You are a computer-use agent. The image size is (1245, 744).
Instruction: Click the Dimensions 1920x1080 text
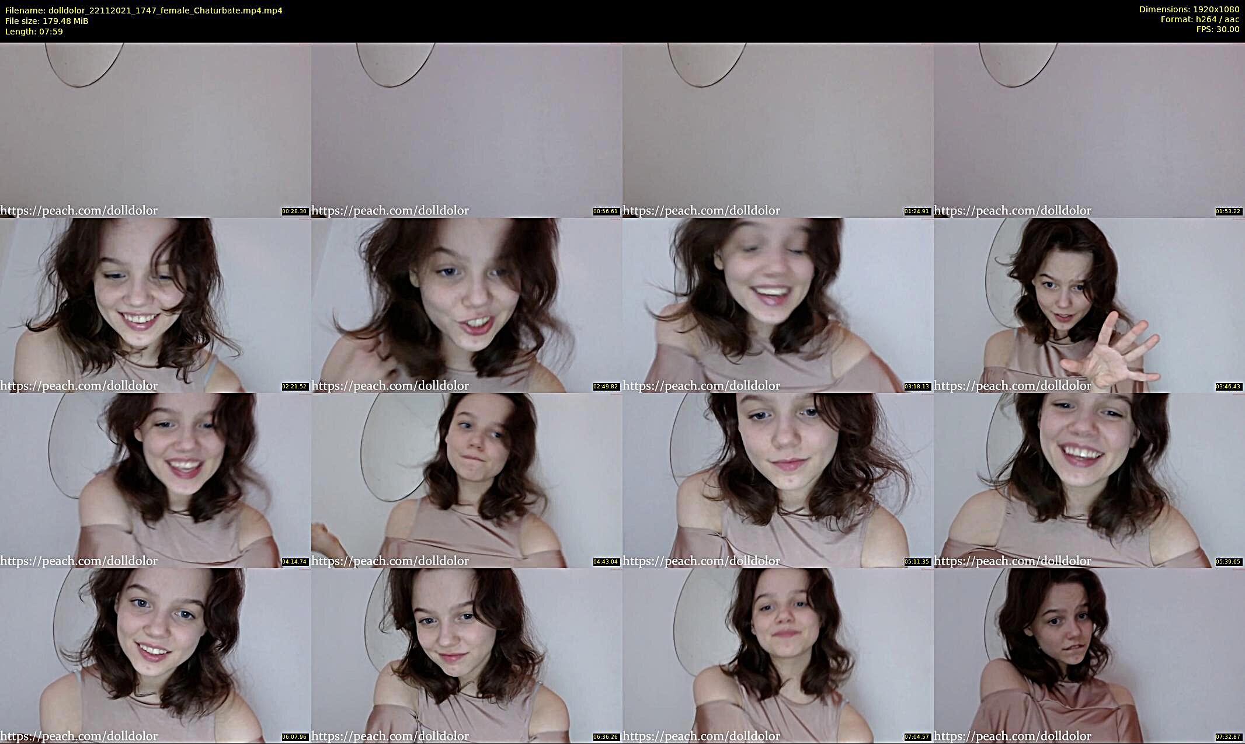tap(1189, 9)
